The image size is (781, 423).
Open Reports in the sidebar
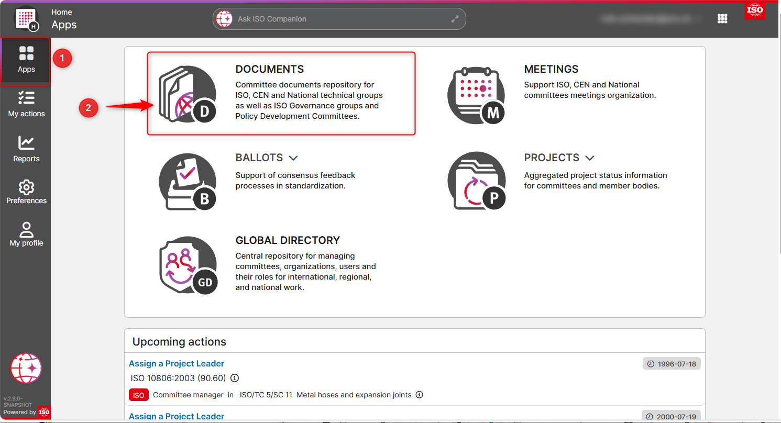(x=26, y=149)
